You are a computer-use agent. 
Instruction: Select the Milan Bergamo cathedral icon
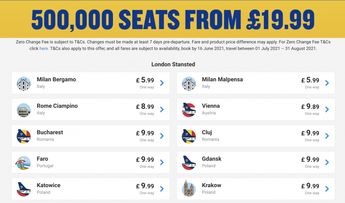click(x=24, y=83)
